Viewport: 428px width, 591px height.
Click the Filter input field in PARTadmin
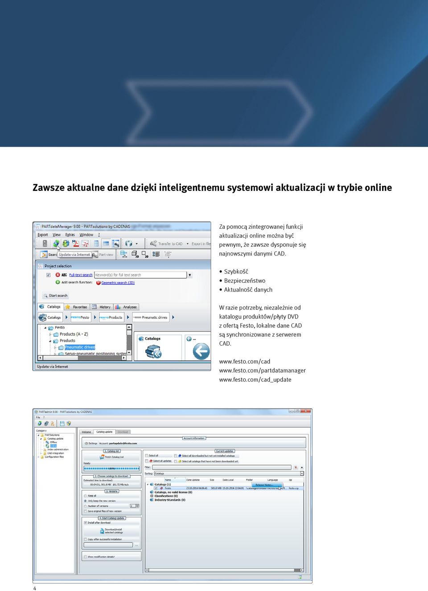pos(222,467)
